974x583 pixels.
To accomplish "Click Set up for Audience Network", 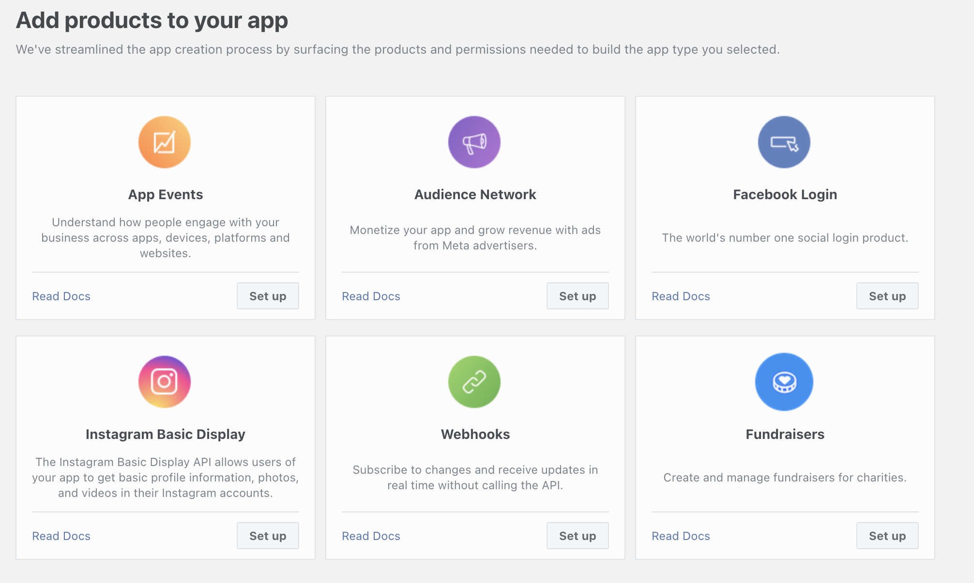I will point(578,296).
